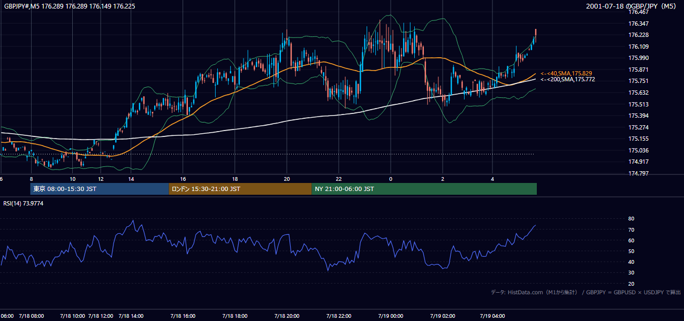The image size is (684, 321).
Task: Click the 7/19 00:00 bottom date label
Action: coord(391,316)
